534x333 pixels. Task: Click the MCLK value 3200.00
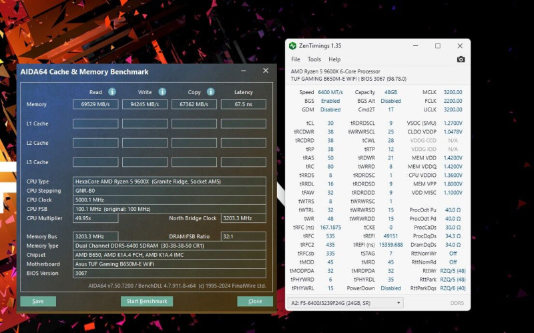coord(453,92)
